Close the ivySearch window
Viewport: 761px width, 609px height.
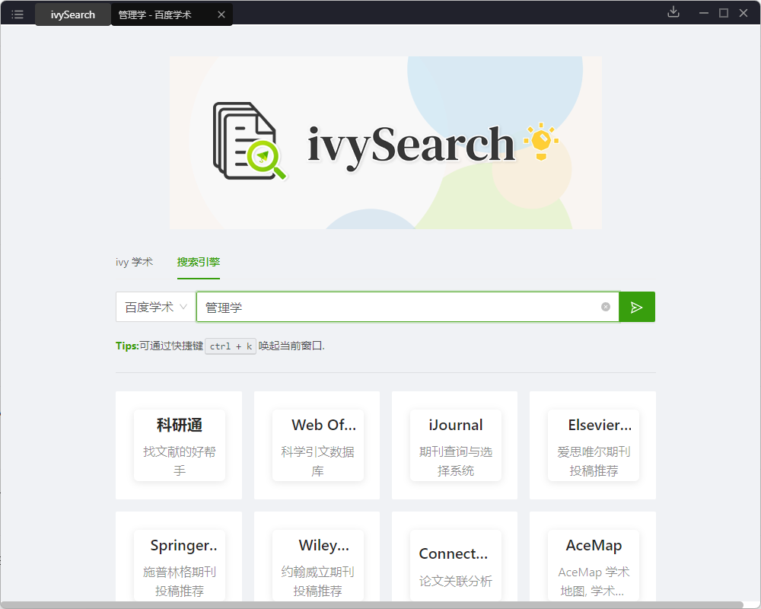click(743, 13)
